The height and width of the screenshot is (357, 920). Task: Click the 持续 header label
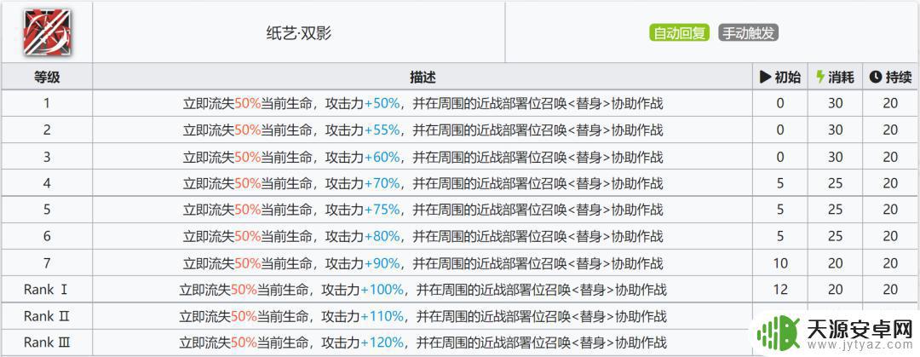[899, 77]
